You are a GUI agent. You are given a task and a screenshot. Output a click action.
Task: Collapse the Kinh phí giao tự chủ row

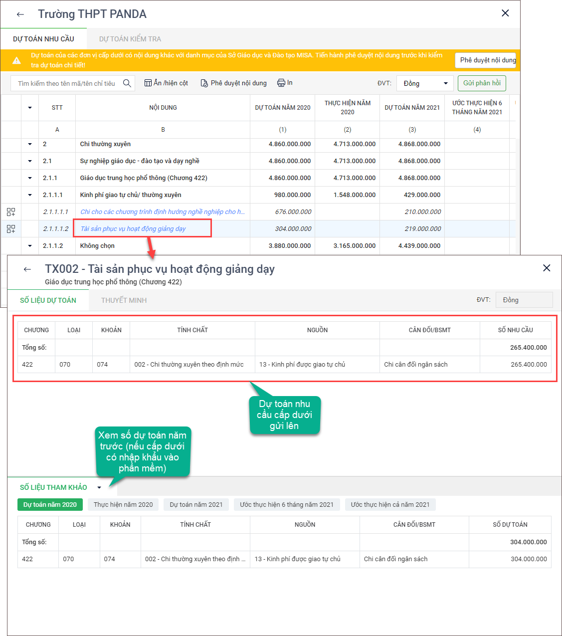point(30,195)
